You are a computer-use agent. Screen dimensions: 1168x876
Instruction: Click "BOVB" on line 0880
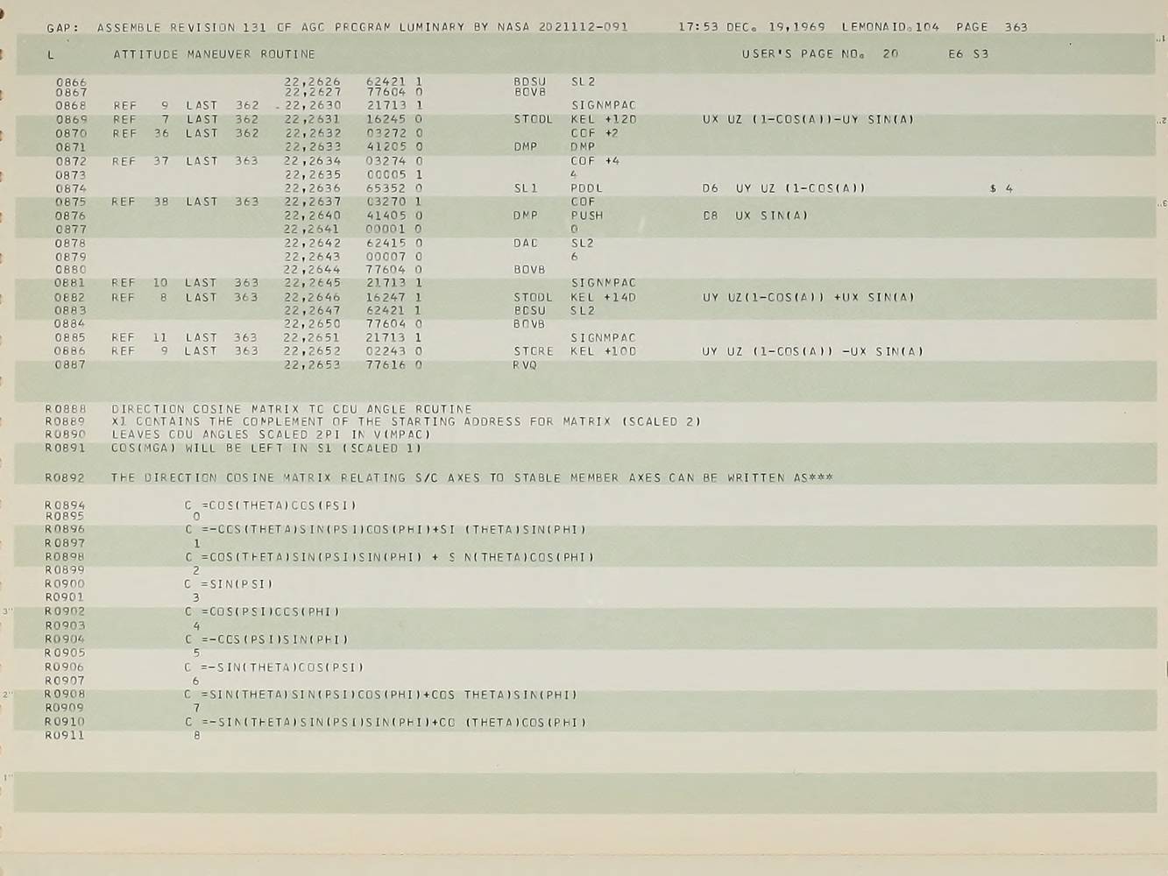click(529, 270)
